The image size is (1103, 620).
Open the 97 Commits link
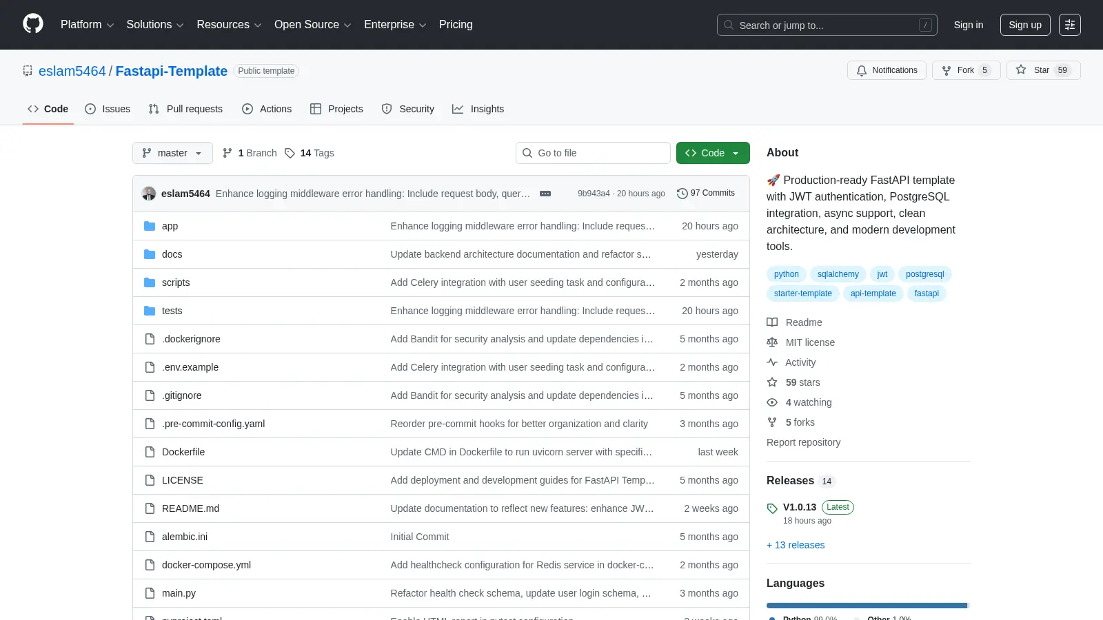(x=706, y=194)
